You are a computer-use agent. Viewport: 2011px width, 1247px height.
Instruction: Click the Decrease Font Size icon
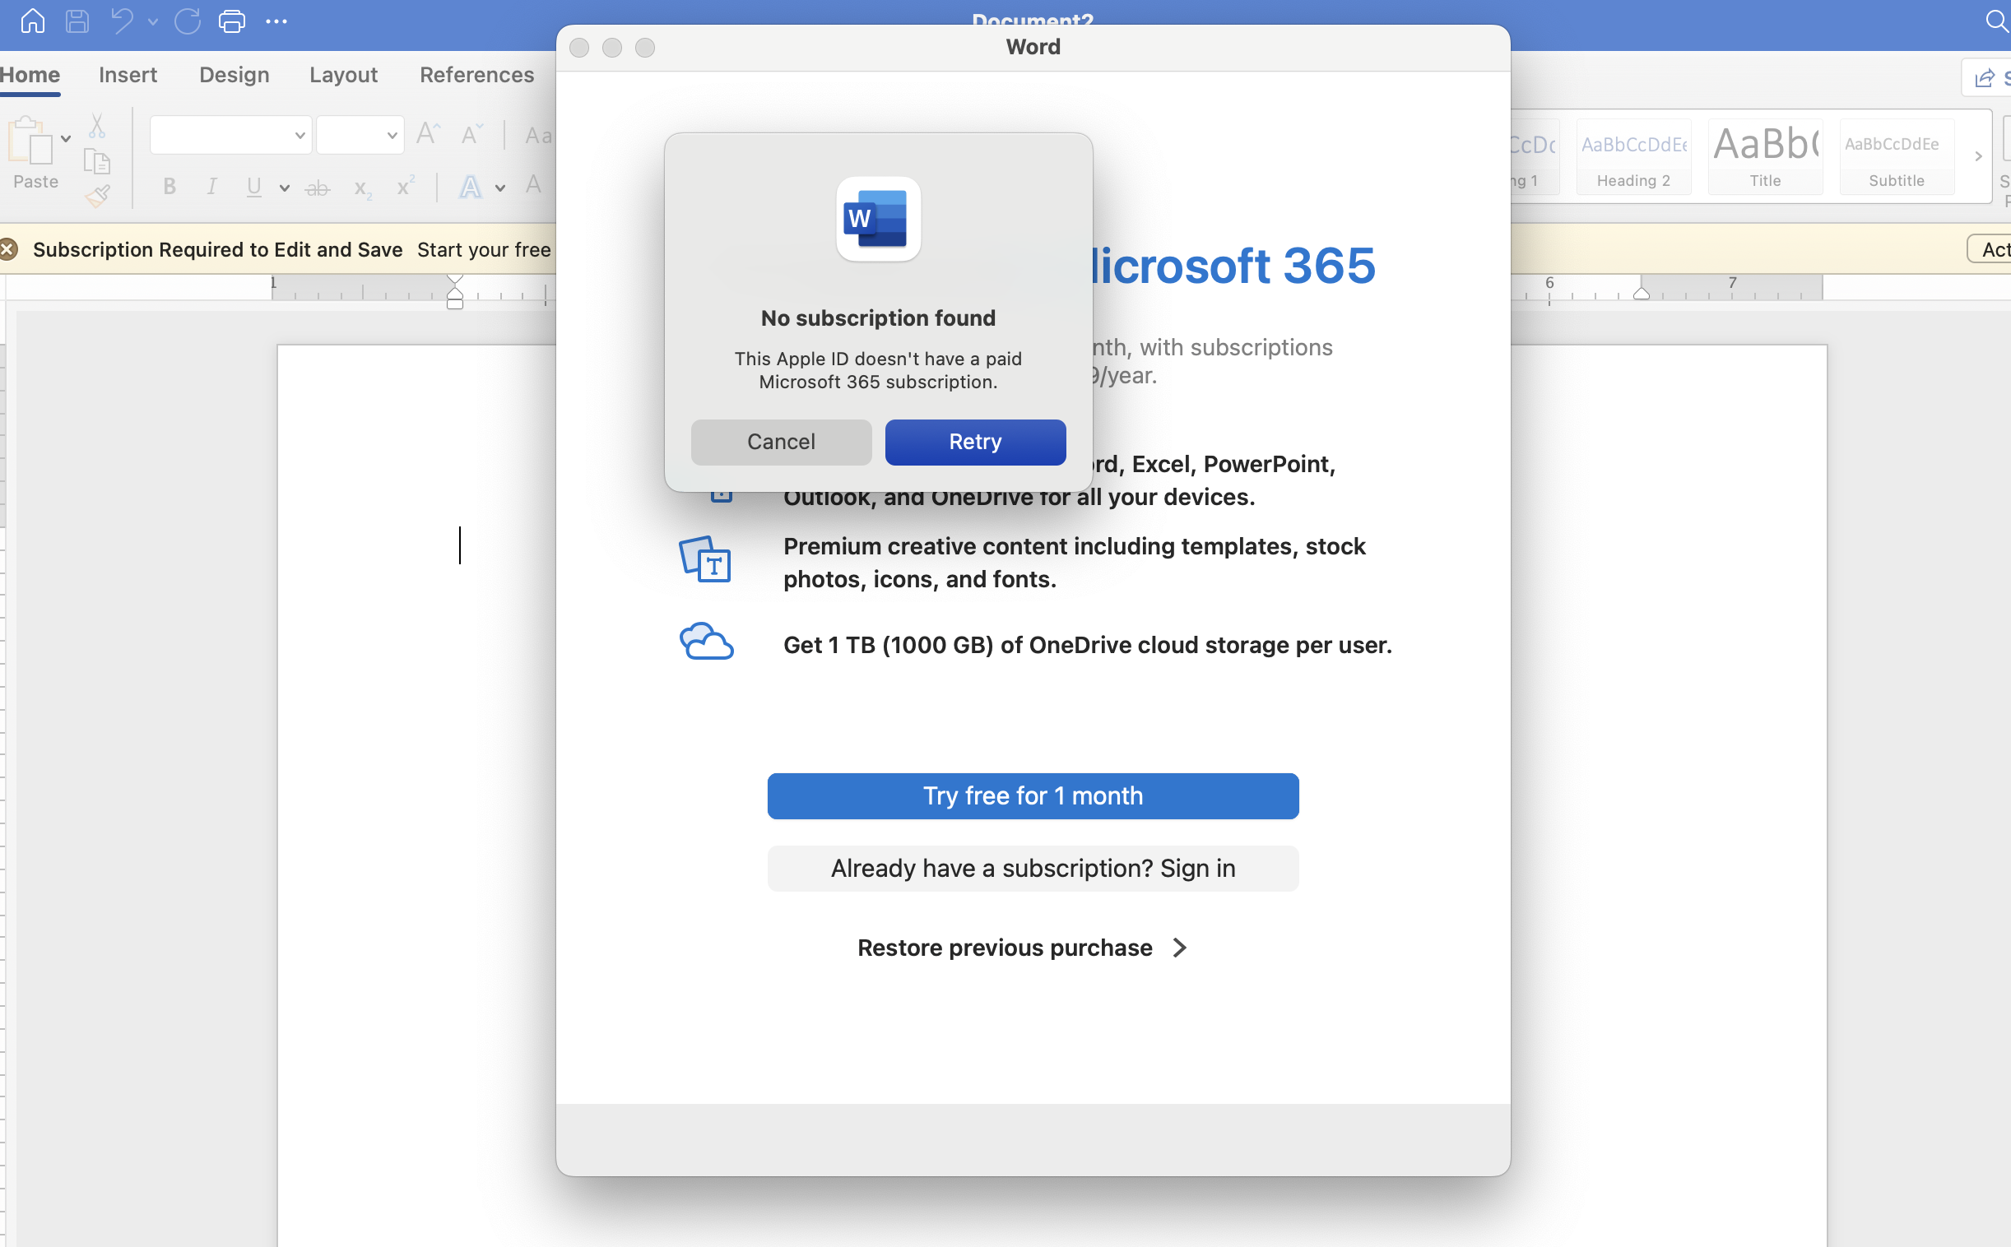point(471,134)
